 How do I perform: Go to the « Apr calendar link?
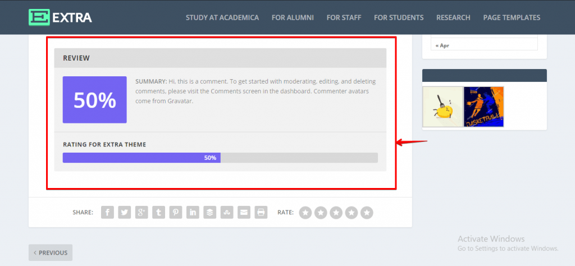click(442, 45)
